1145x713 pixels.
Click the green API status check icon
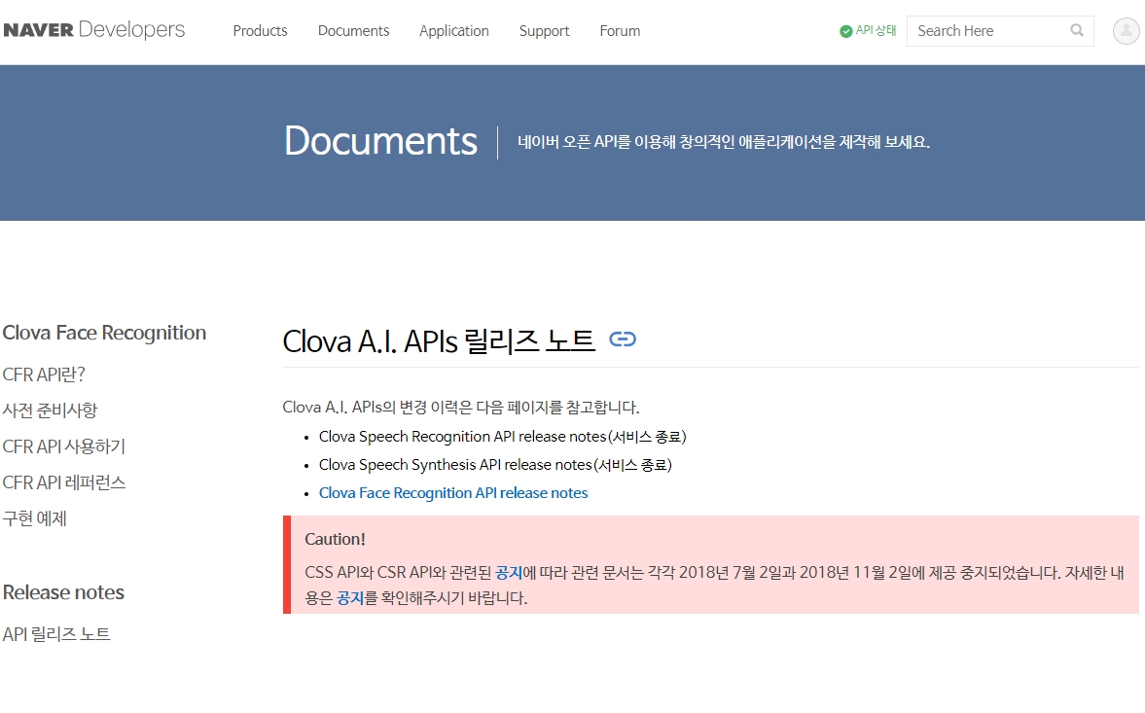click(x=845, y=31)
